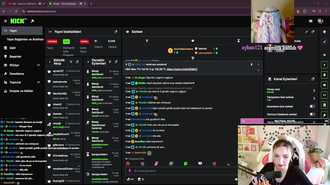Click ayhan121 in Etkinlik Akışı
The height and width of the screenshot is (185, 330).
coord(58,71)
